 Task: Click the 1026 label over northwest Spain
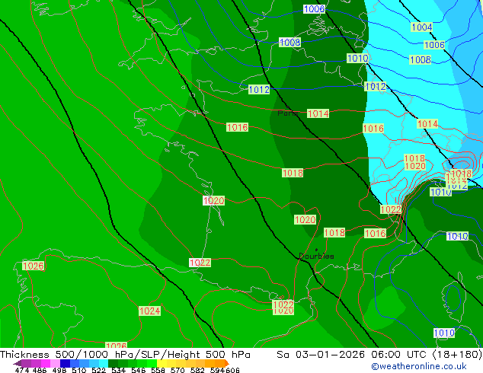tap(33, 266)
